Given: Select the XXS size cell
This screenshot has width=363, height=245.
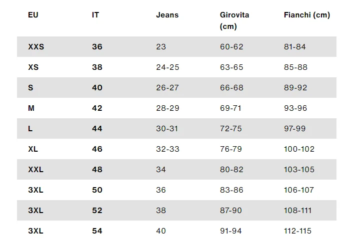Looking at the screenshot, I should point(36,47).
